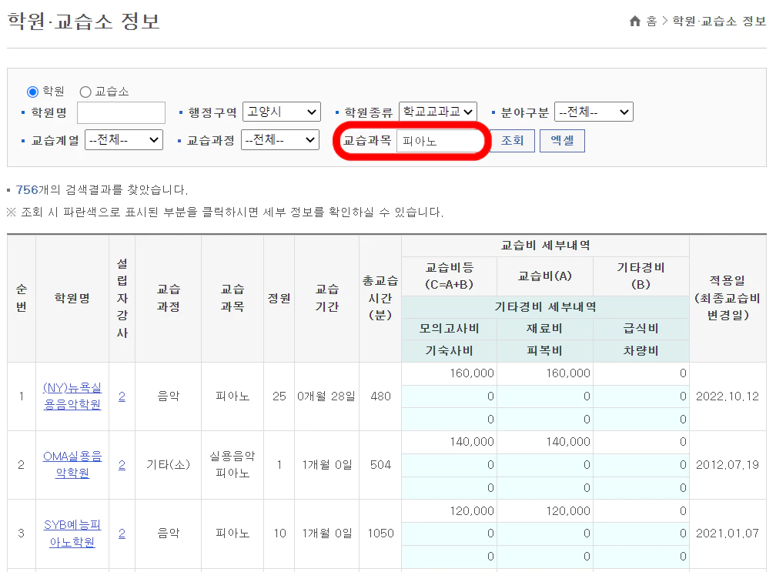This screenshot has width=776, height=572.
Task: Open the 행정구역 dropdown showing 고양시
Action: pos(282,111)
